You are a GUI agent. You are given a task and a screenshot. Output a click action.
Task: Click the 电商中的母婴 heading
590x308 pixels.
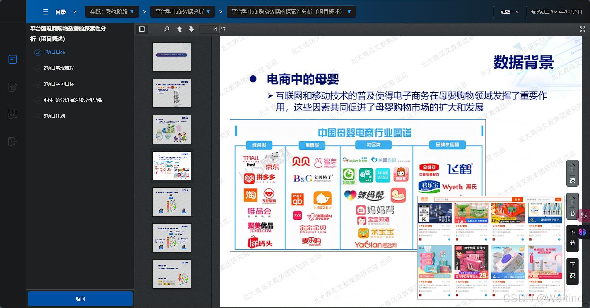(x=303, y=79)
